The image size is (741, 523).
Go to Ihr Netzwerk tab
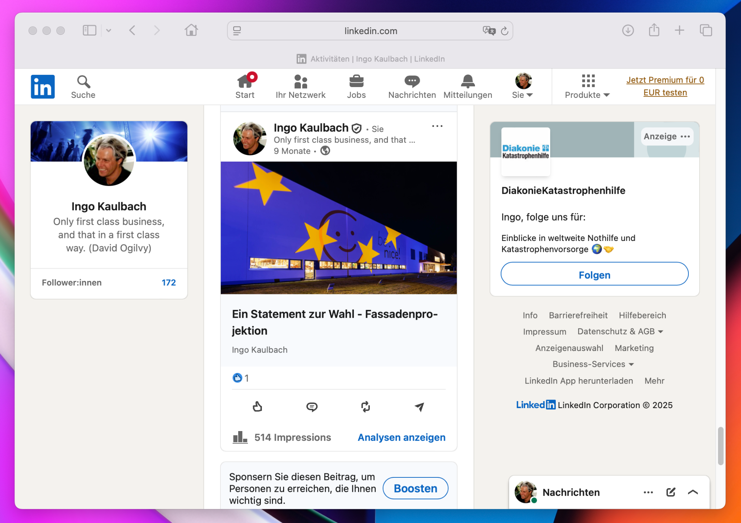(300, 87)
